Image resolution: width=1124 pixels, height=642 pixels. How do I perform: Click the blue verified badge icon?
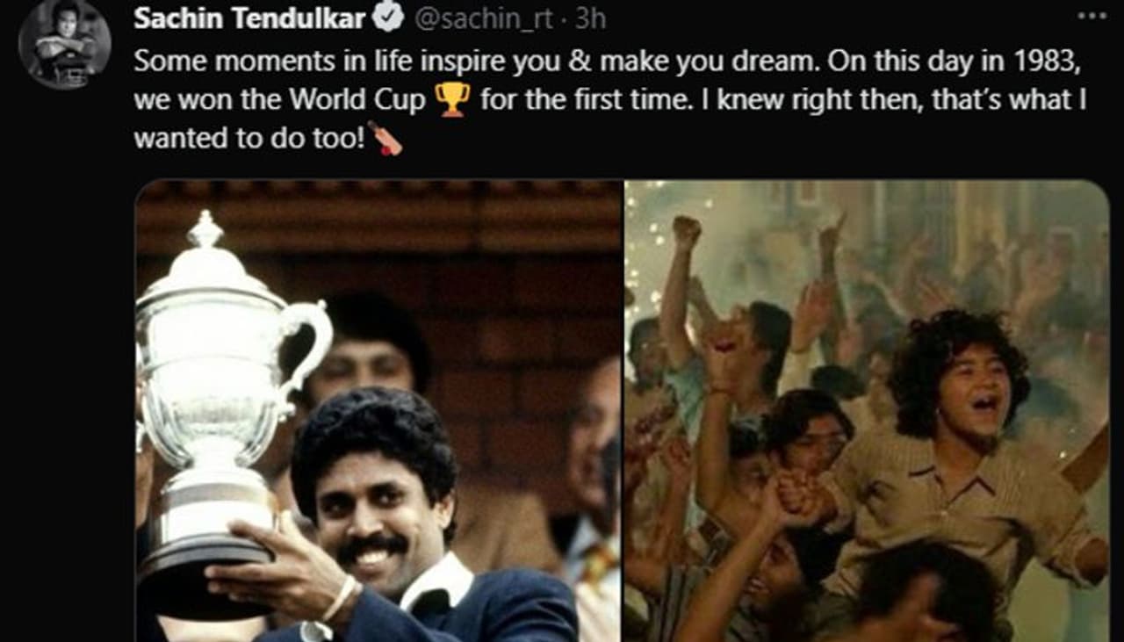click(x=390, y=18)
